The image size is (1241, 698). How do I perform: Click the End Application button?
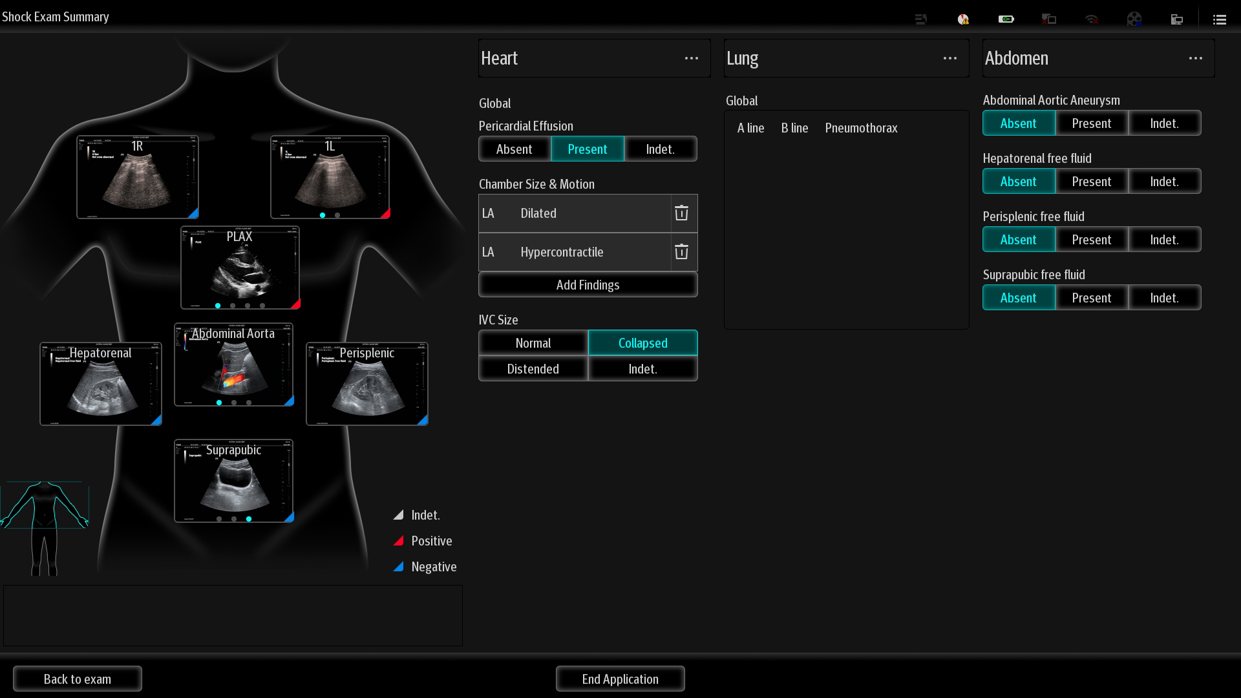click(620, 679)
